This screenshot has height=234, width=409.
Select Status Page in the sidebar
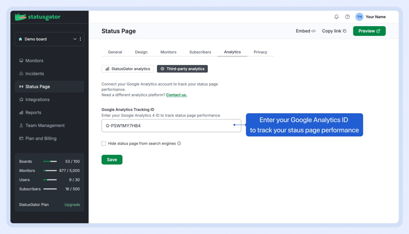(50, 87)
